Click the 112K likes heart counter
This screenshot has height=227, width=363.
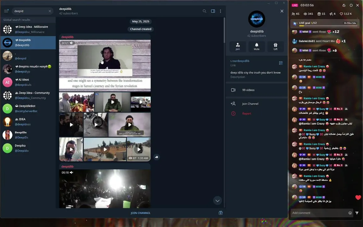click(x=346, y=14)
